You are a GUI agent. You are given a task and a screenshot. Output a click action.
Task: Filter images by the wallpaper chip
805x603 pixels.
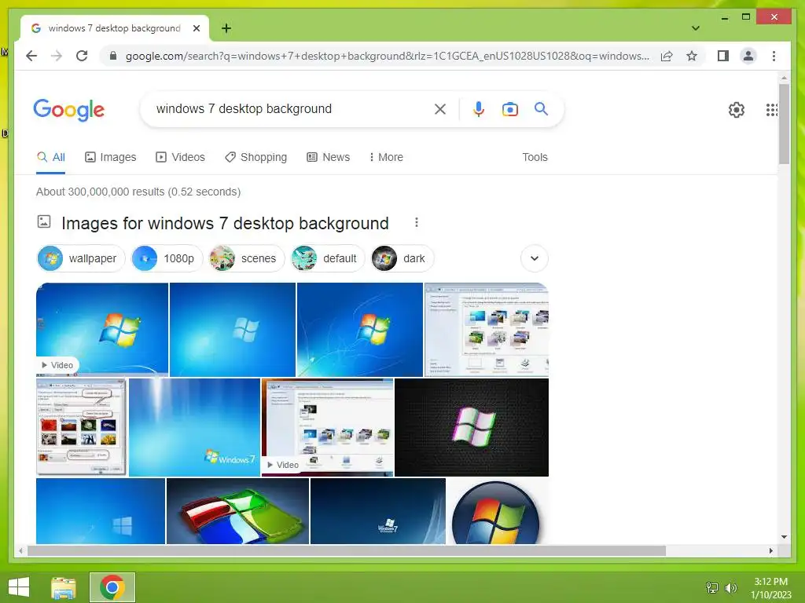pos(81,258)
